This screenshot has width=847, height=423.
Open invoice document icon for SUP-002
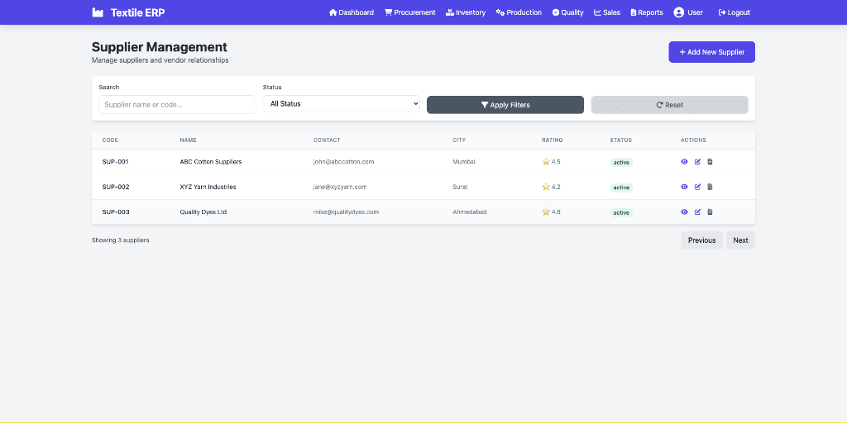710,187
